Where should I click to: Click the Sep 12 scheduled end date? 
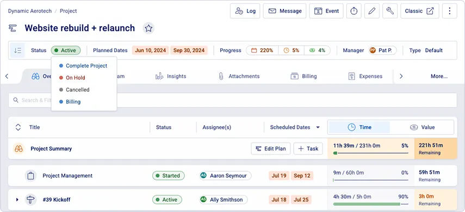[302, 176]
